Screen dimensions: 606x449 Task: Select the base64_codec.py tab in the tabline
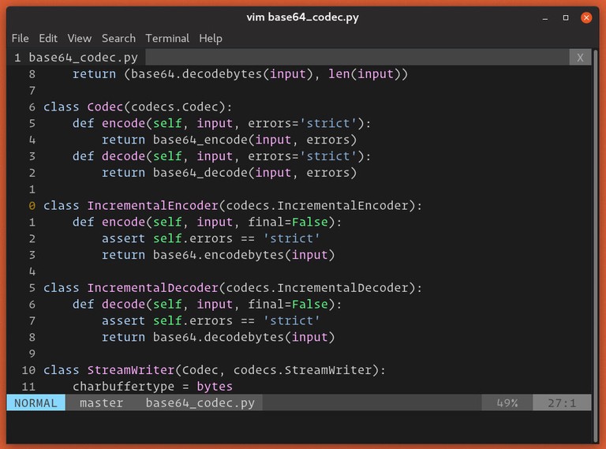(x=75, y=58)
